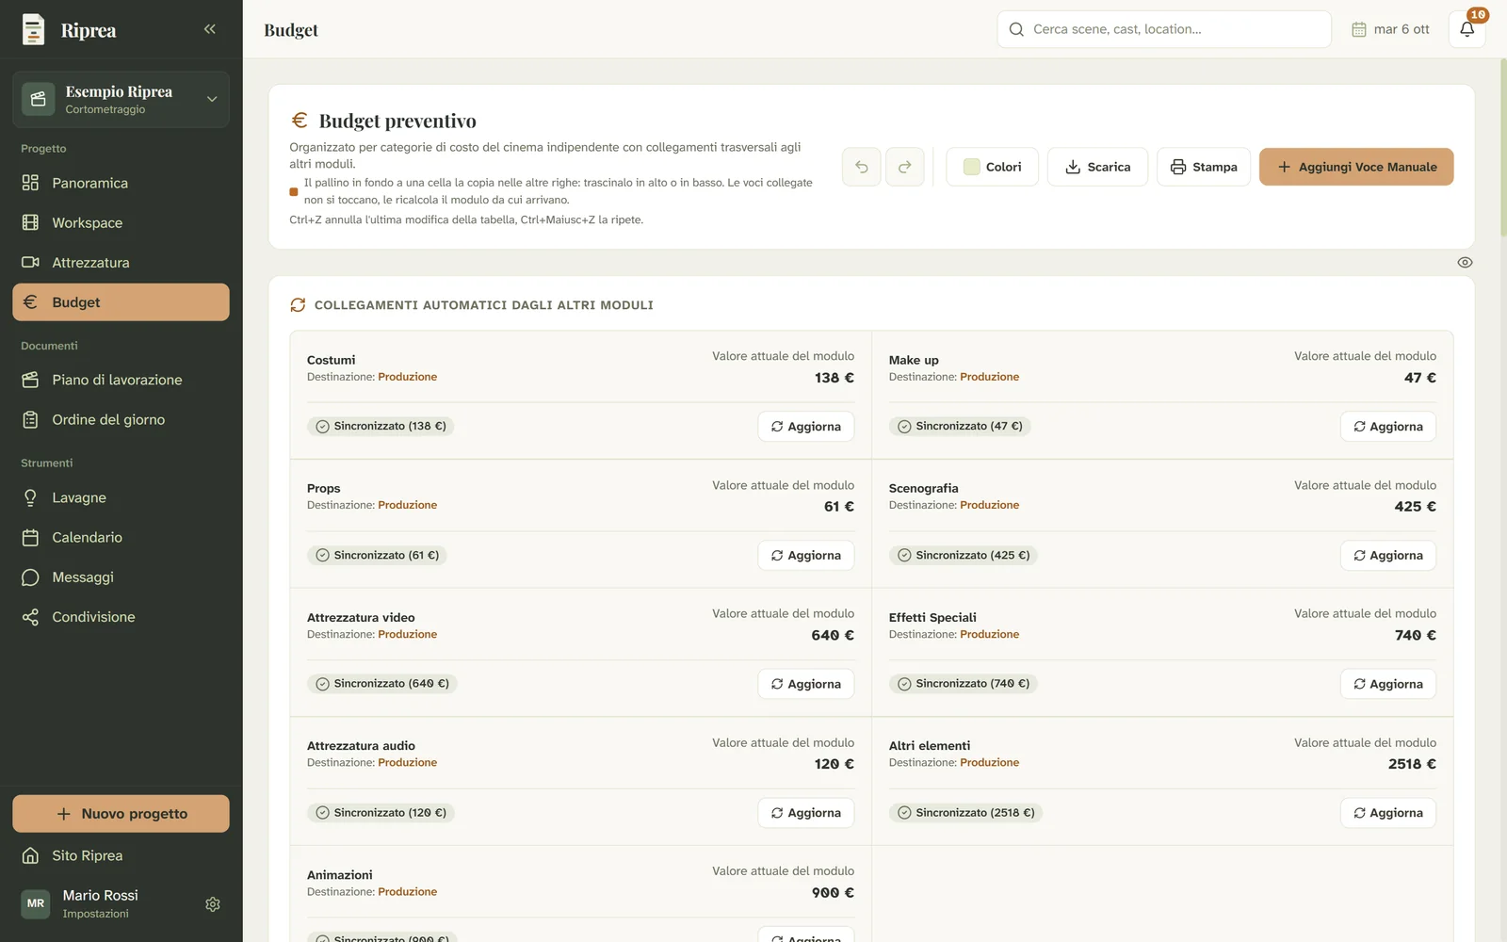This screenshot has width=1507, height=942.
Task: Click the undo arrow button
Action: click(x=861, y=167)
